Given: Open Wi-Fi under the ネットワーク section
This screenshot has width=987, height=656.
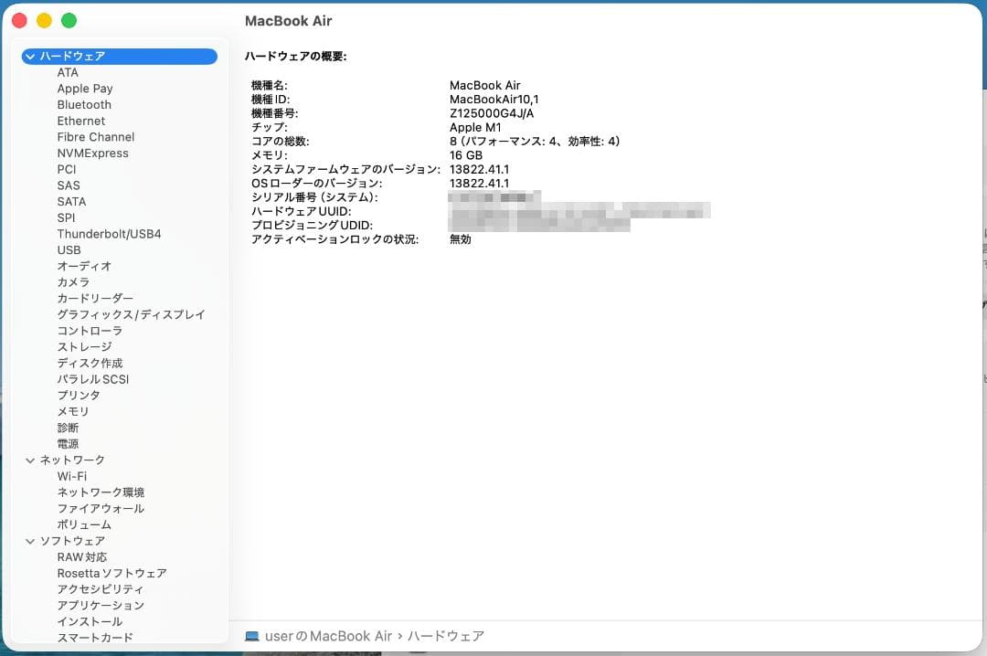Looking at the screenshot, I should click(x=70, y=476).
